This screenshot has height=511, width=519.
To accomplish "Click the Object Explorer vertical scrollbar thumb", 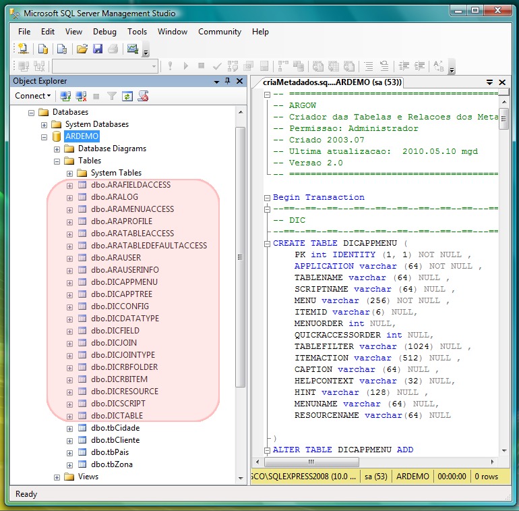I will (x=241, y=257).
